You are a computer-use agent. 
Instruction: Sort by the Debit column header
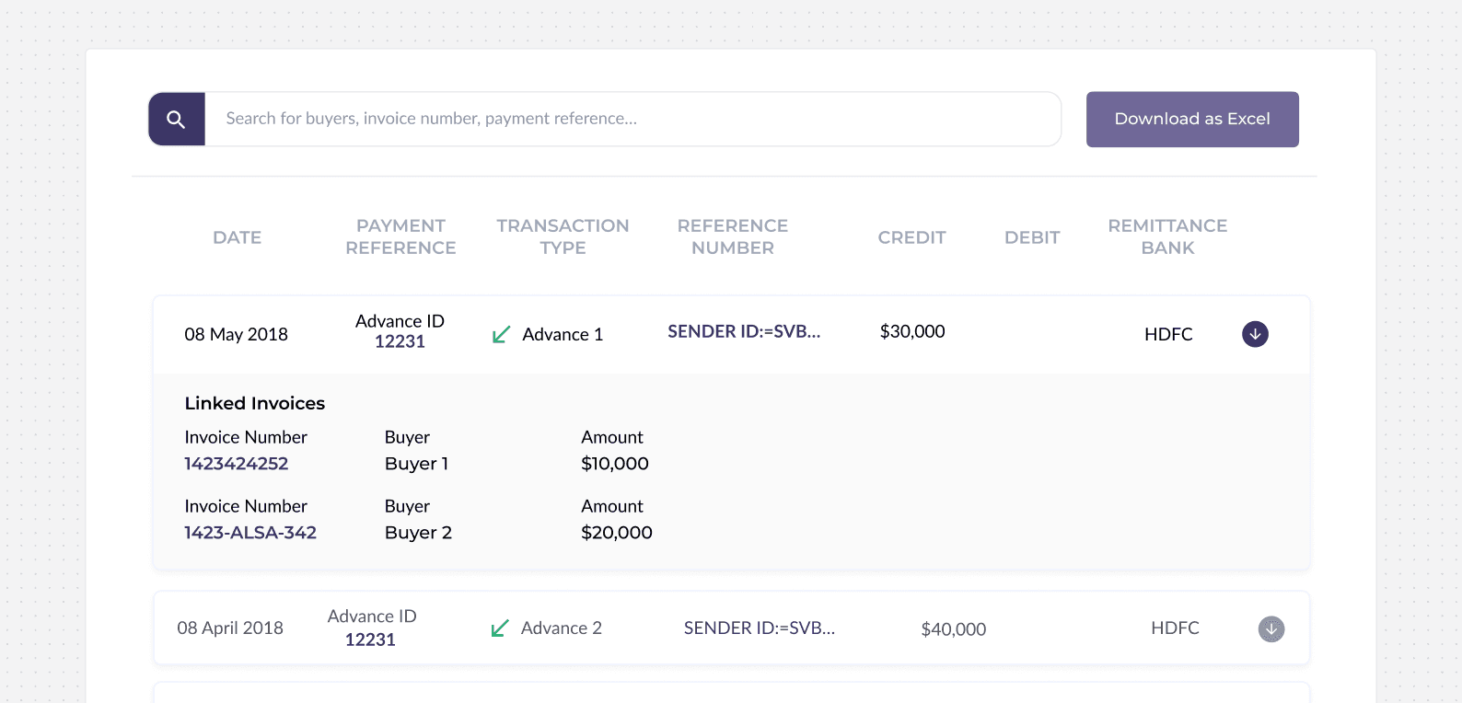[x=1032, y=237]
